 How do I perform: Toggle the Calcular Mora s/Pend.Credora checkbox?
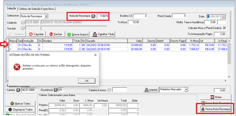224,28
